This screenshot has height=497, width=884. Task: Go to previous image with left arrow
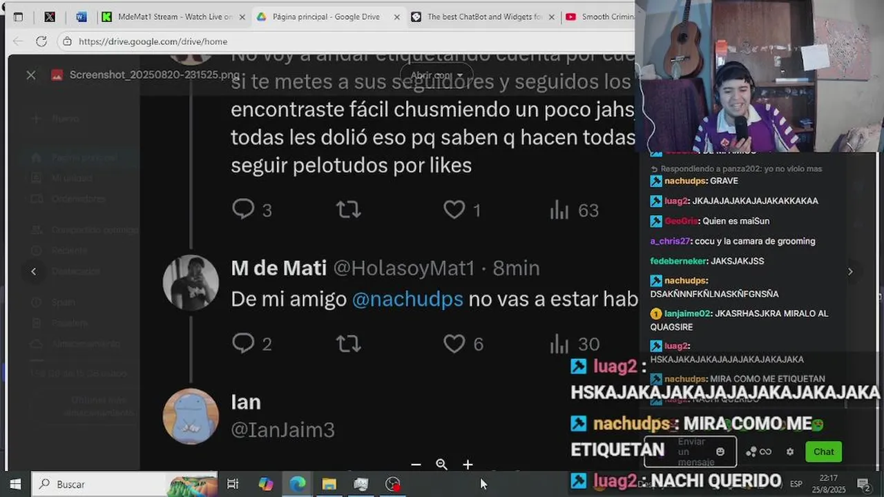[x=34, y=271]
